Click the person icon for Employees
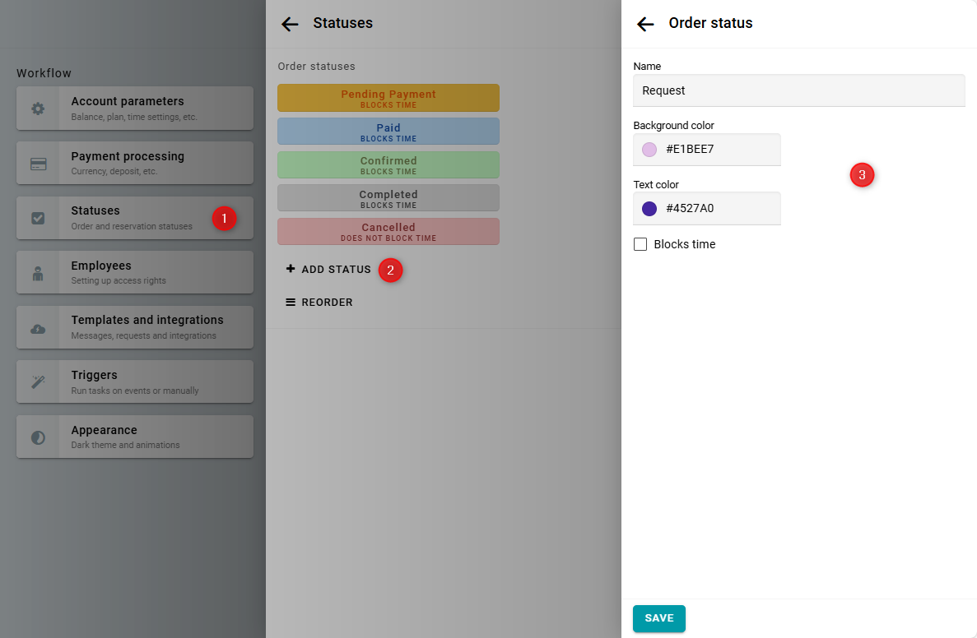The image size is (977, 638). tap(38, 273)
